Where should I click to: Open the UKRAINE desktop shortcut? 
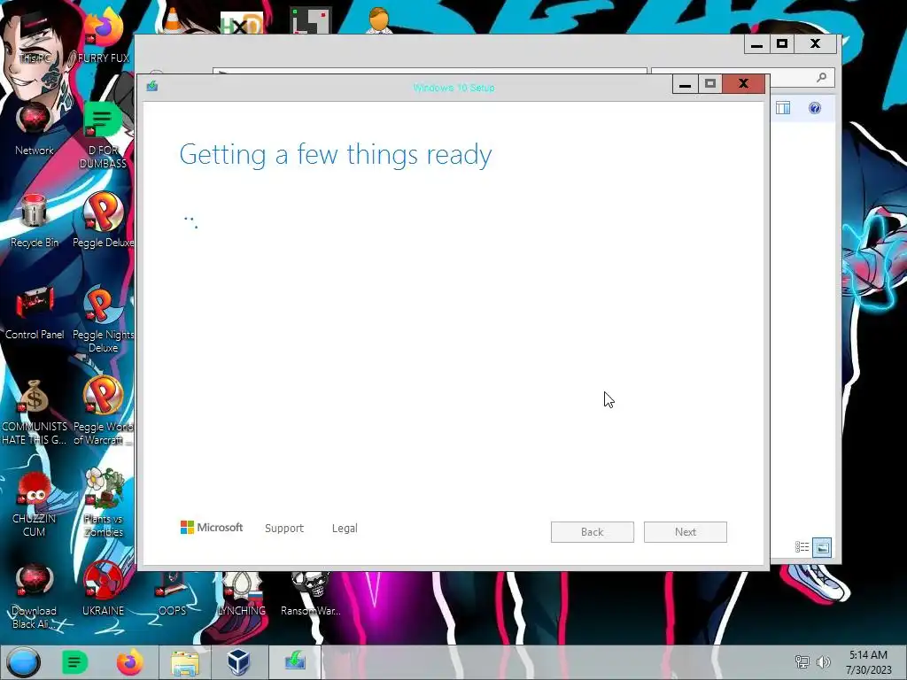coord(103,589)
